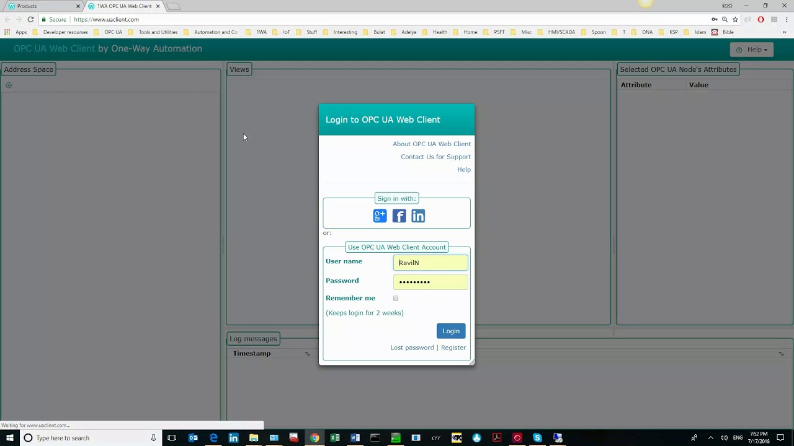This screenshot has height=446, width=794.
Task: Open Word from the taskbar
Action: click(x=355, y=438)
